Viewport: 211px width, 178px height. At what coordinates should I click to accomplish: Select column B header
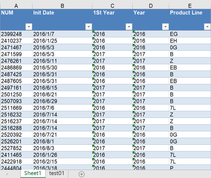point(62,6)
